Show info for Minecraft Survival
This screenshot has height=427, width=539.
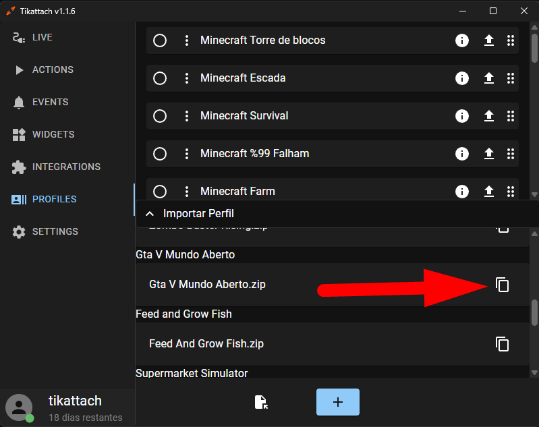(462, 116)
